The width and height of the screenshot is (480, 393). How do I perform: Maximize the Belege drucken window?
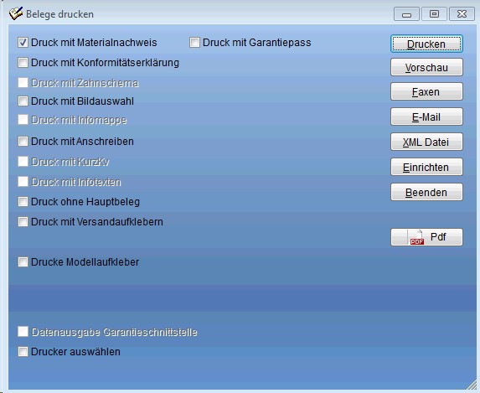(x=434, y=14)
